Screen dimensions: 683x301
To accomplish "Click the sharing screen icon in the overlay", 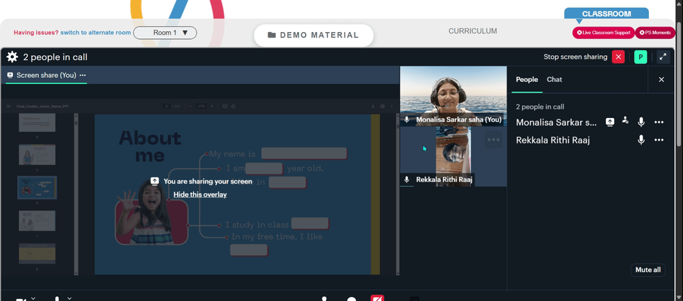I will (154, 181).
